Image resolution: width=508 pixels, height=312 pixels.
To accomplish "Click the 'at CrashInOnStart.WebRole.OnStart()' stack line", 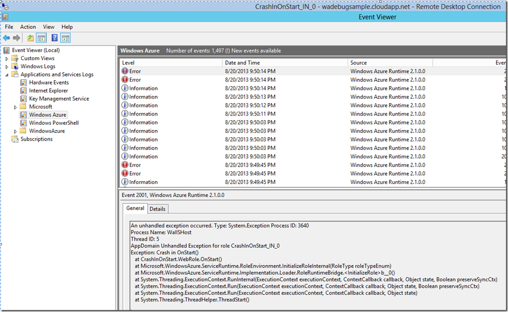I will (x=178, y=259).
